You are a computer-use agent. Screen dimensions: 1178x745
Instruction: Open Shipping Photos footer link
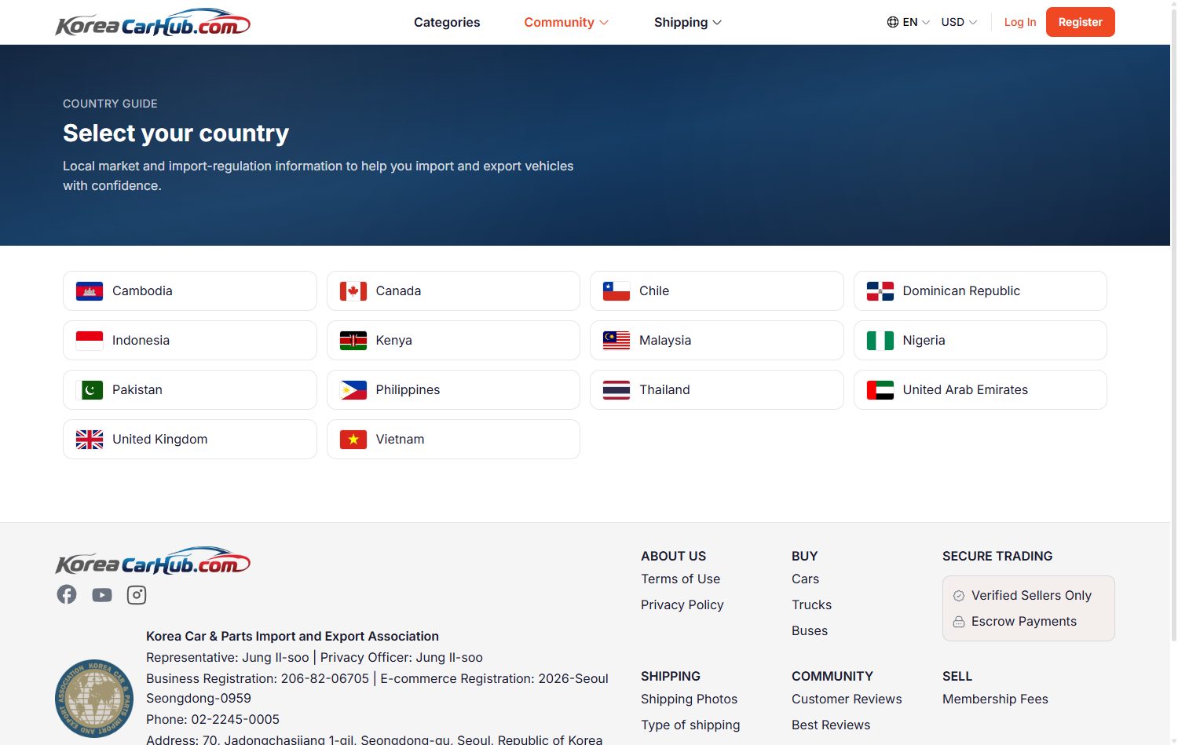689,699
